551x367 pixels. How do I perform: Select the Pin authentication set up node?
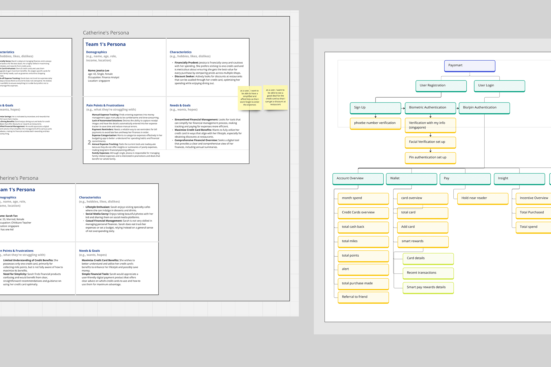tap(430, 158)
